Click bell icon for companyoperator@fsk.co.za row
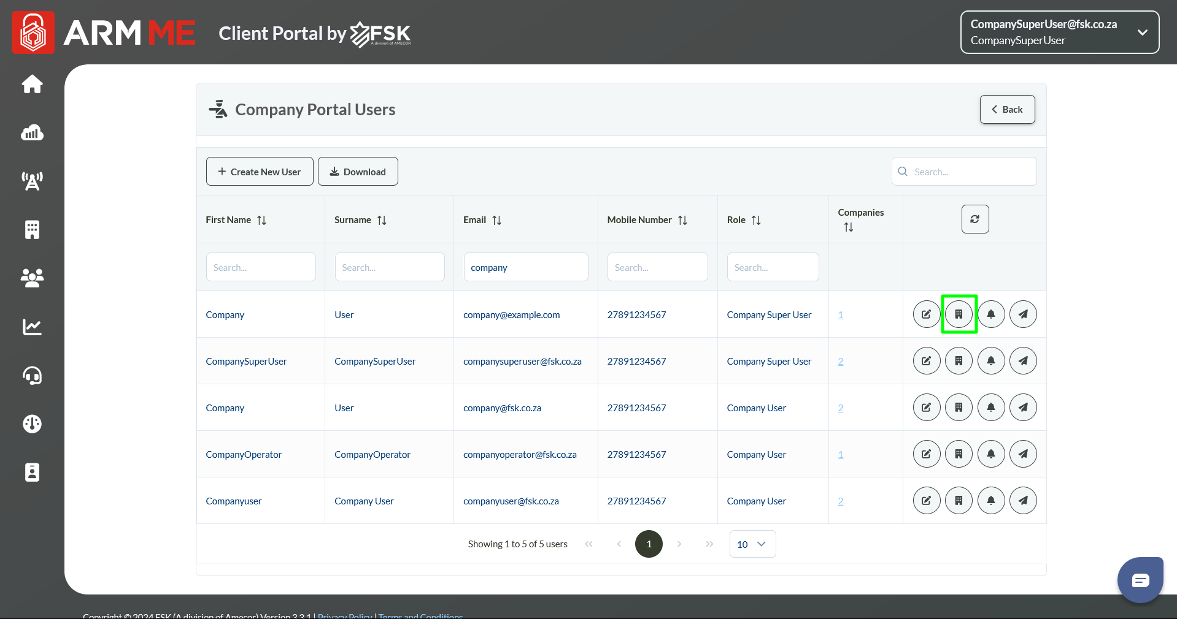This screenshot has height=619, width=1177. tap(990, 454)
